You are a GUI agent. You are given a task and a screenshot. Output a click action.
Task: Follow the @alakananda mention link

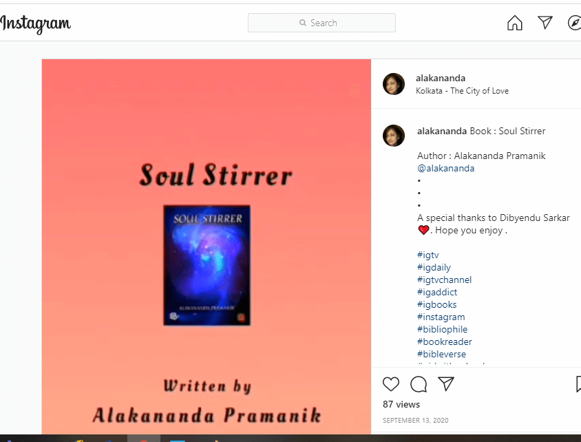446,168
